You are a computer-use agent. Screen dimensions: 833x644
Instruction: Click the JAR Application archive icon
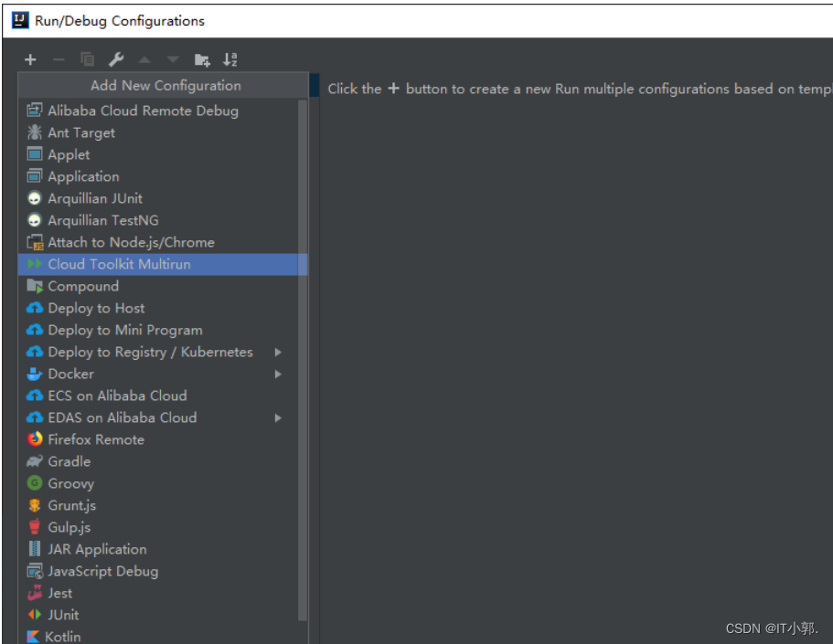pos(35,549)
